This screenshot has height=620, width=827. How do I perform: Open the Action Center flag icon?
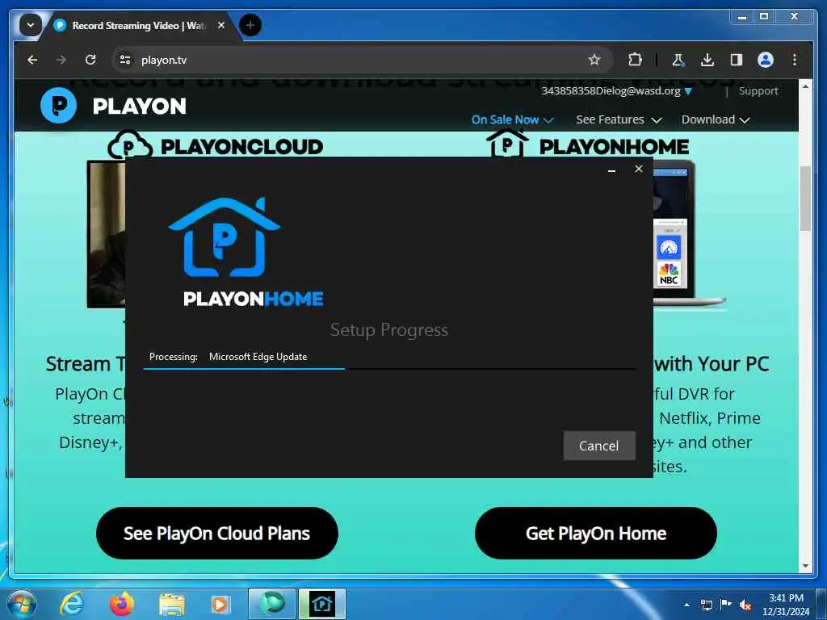(x=726, y=605)
